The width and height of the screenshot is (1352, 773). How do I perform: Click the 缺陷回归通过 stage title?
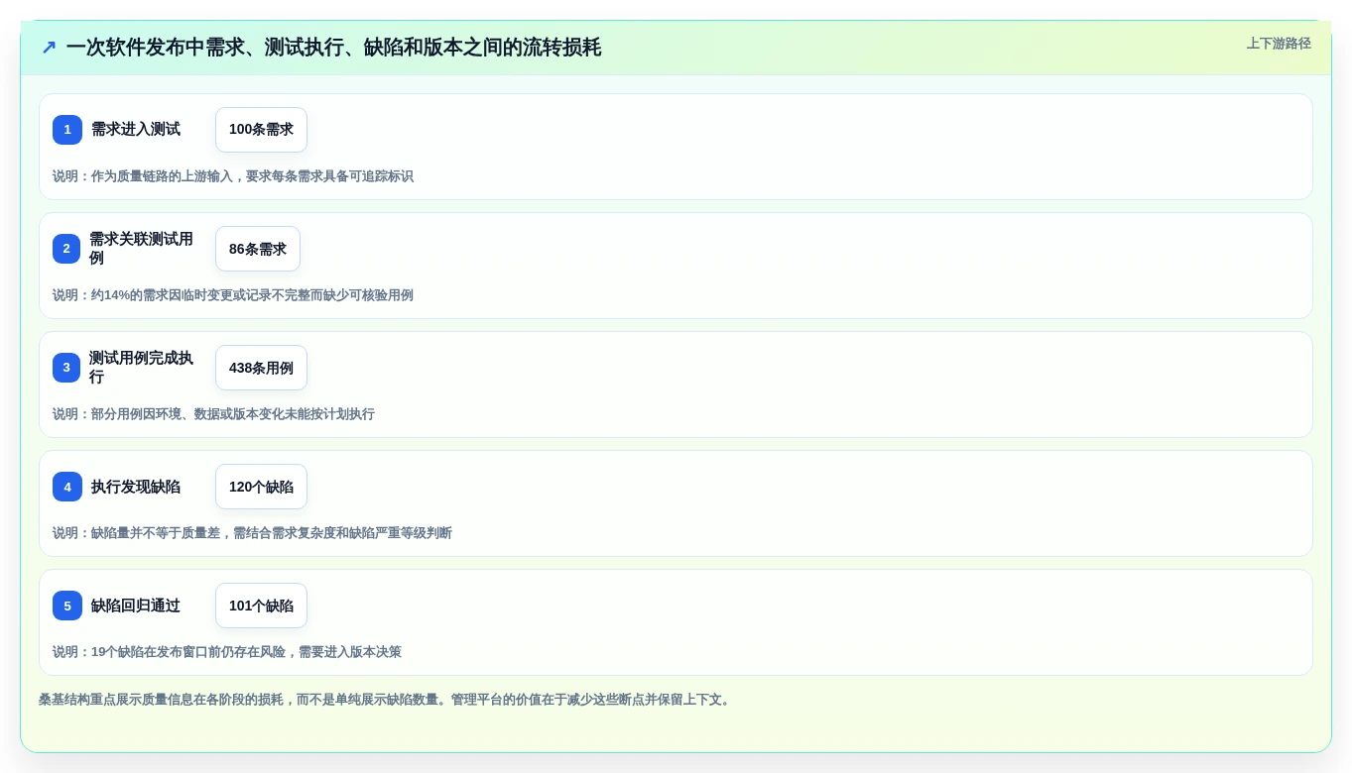tap(136, 606)
